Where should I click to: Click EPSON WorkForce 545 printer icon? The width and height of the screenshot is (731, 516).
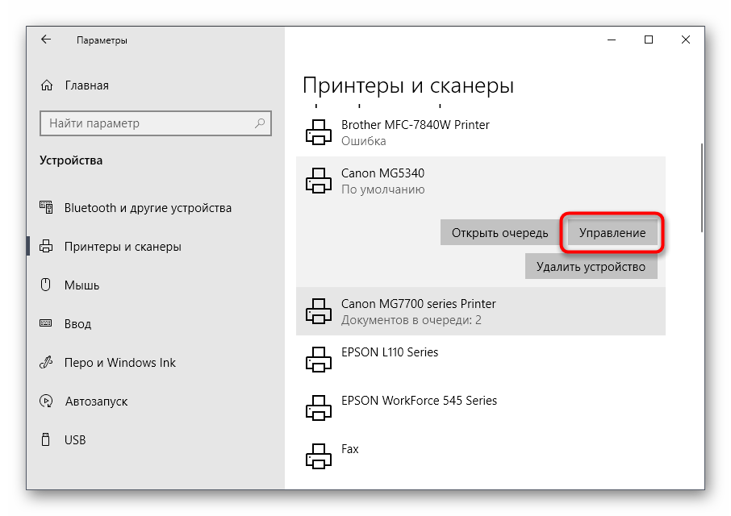coord(319,408)
